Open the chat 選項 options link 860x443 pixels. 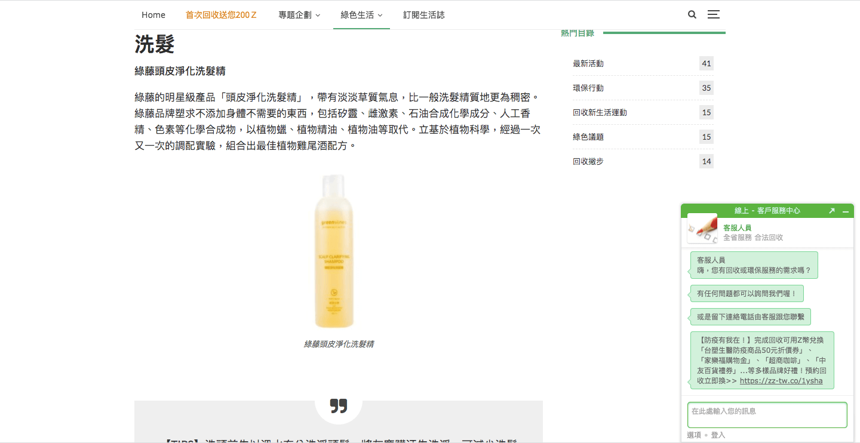coord(694,435)
